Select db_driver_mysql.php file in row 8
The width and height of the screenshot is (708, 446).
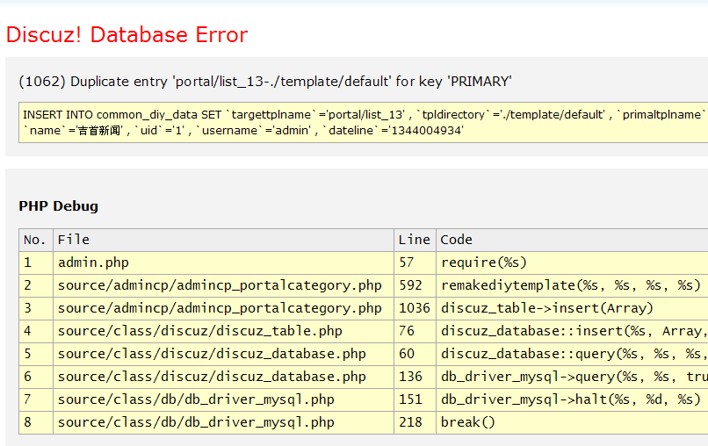[x=223, y=422]
